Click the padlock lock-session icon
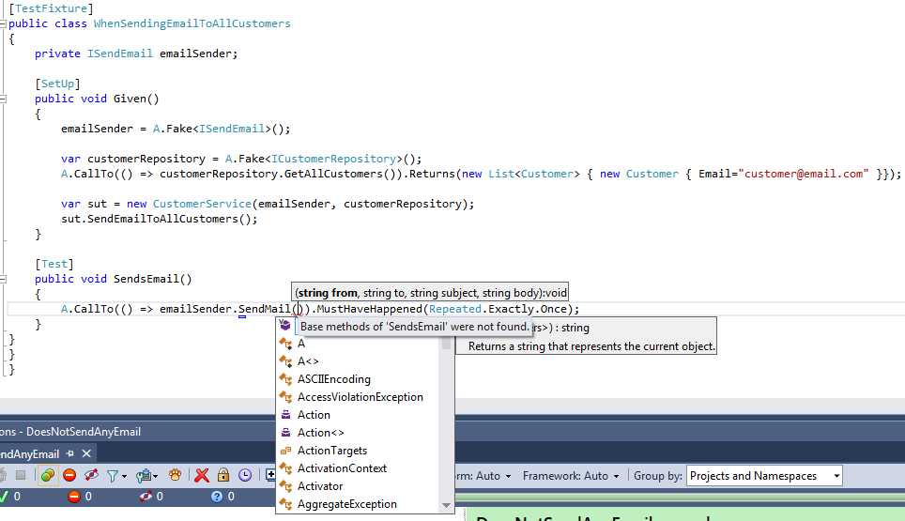 [x=223, y=475]
